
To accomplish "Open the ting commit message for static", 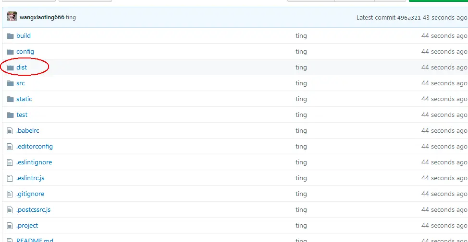I will 301,99.
